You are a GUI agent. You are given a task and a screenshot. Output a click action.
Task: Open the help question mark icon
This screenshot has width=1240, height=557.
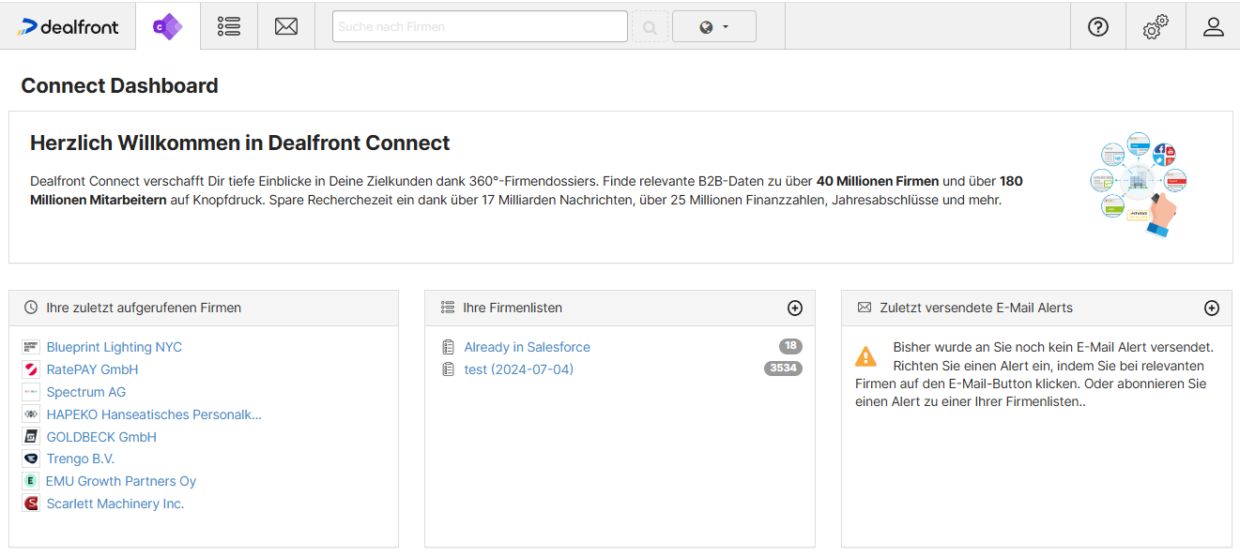pyautogui.click(x=1098, y=26)
